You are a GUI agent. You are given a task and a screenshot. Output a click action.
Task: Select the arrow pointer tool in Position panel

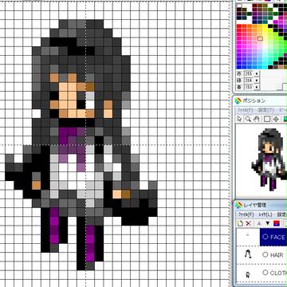point(240,119)
